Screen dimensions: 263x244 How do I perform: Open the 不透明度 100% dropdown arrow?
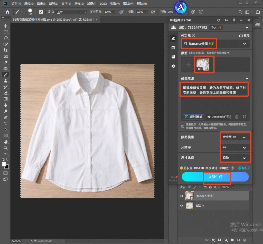(115, 12)
